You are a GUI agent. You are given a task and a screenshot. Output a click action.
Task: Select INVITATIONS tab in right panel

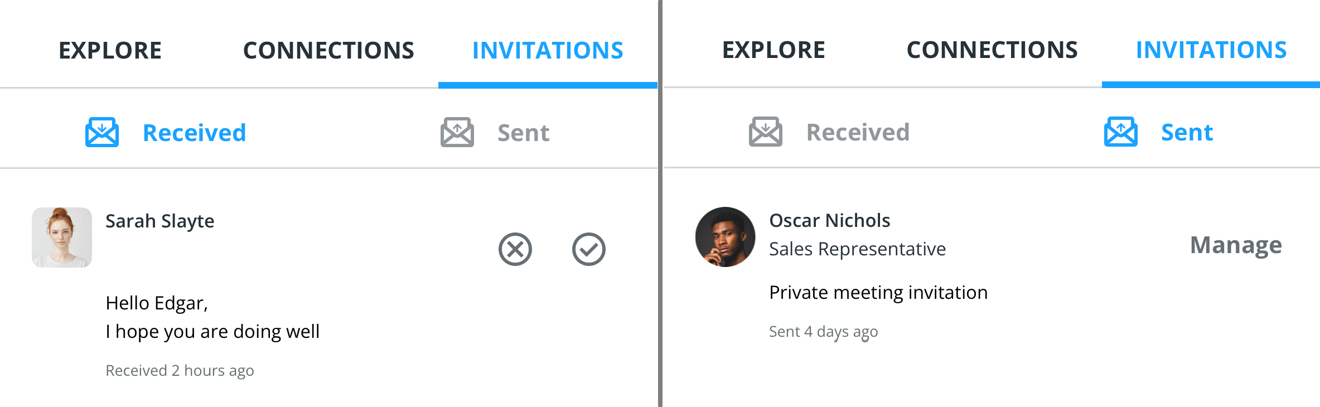click(x=1211, y=50)
